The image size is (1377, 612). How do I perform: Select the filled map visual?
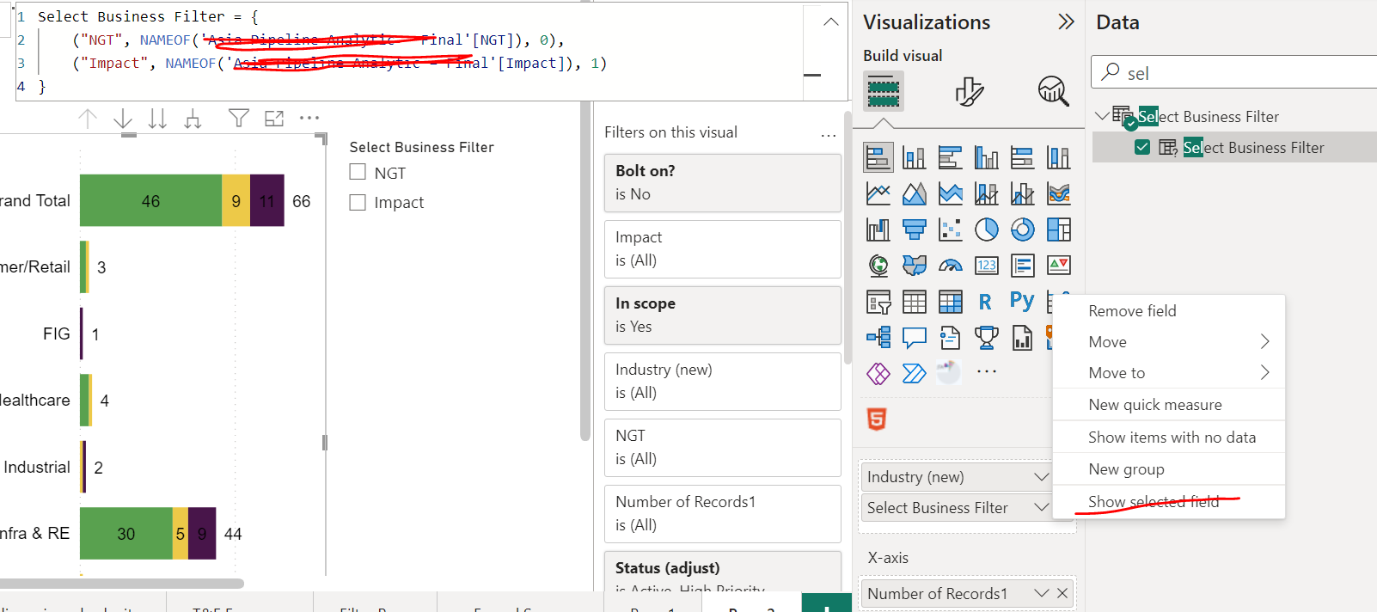point(915,266)
